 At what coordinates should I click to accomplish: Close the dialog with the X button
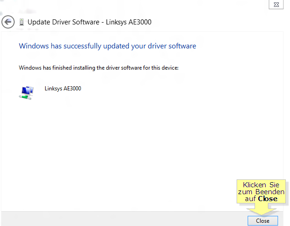tap(276, 5)
